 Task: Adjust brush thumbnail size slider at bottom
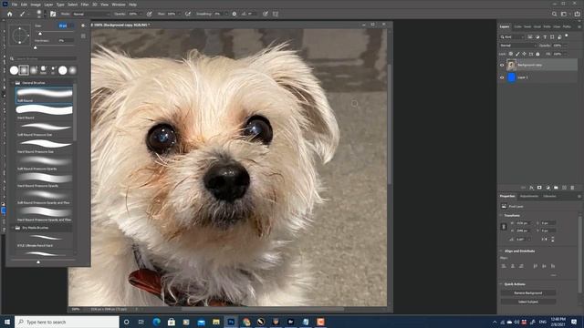pos(38,261)
